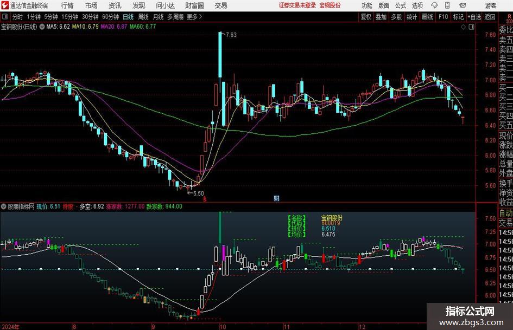Open the 宝钢股份 indicator dropdown arrow
Screen dimensions: 513x330
click(42, 27)
